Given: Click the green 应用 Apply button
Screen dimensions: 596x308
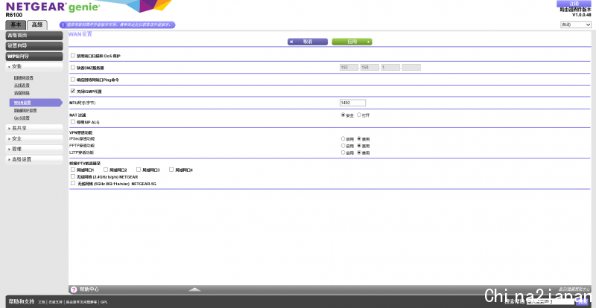Looking at the screenshot, I should [x=352, y=42].
